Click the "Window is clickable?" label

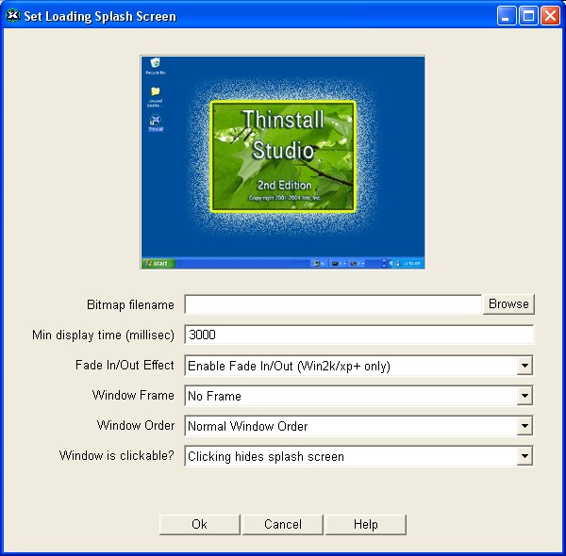[x=117, y=455]
